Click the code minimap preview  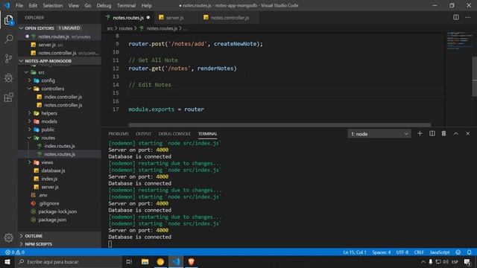[459, 40]
